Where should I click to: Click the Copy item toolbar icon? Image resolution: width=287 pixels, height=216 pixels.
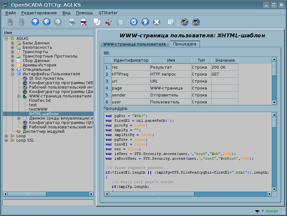point(97,22)
